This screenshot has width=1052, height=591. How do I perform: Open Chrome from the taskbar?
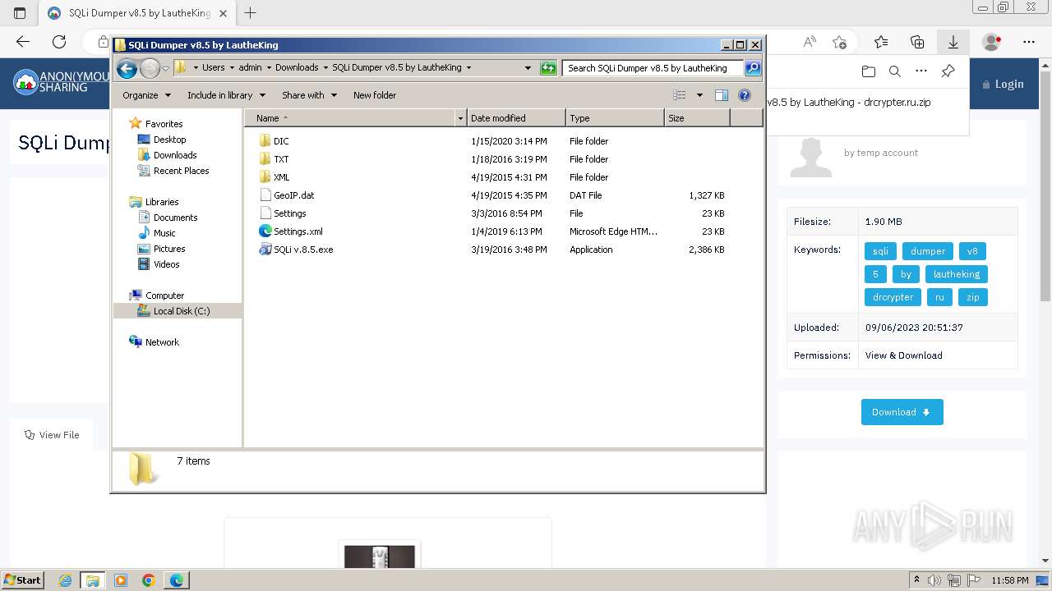coord(149,580)
